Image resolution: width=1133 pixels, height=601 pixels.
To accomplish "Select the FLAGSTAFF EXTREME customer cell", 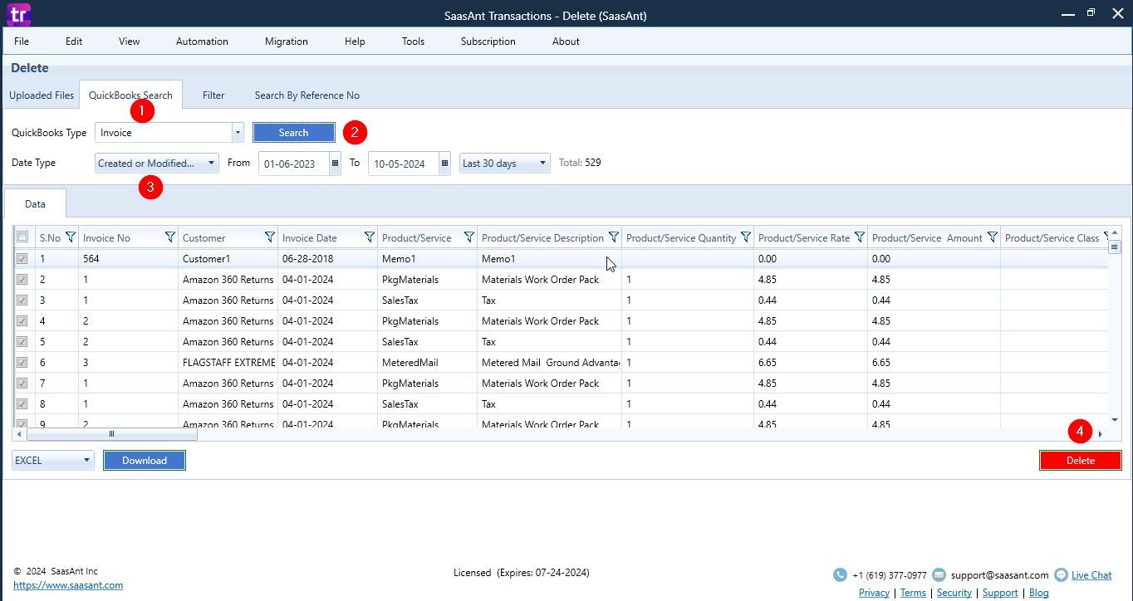I will click(228, 362).
